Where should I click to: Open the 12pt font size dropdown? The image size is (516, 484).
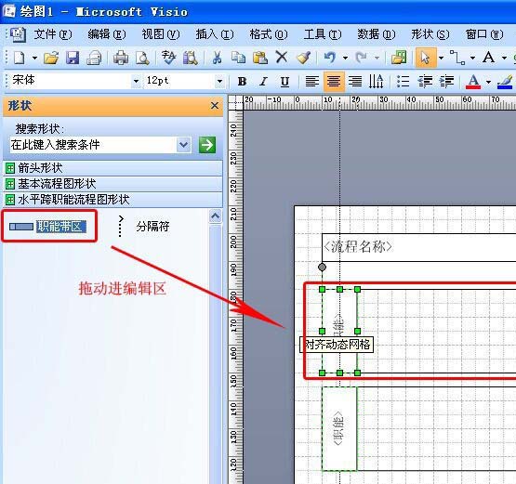click(219, 81)
